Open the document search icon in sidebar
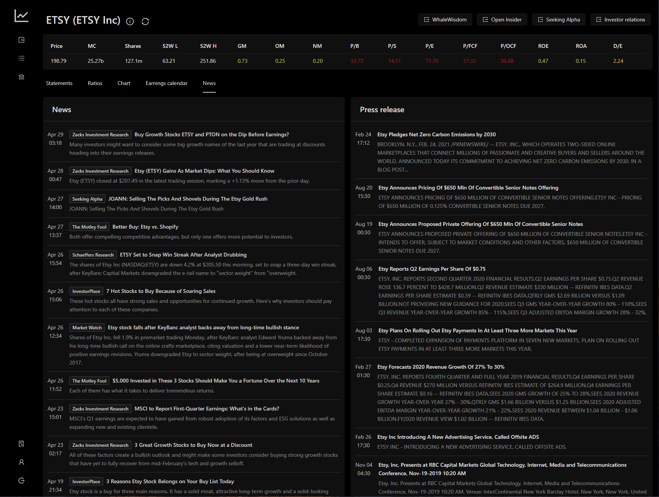 tap(21, 444)
